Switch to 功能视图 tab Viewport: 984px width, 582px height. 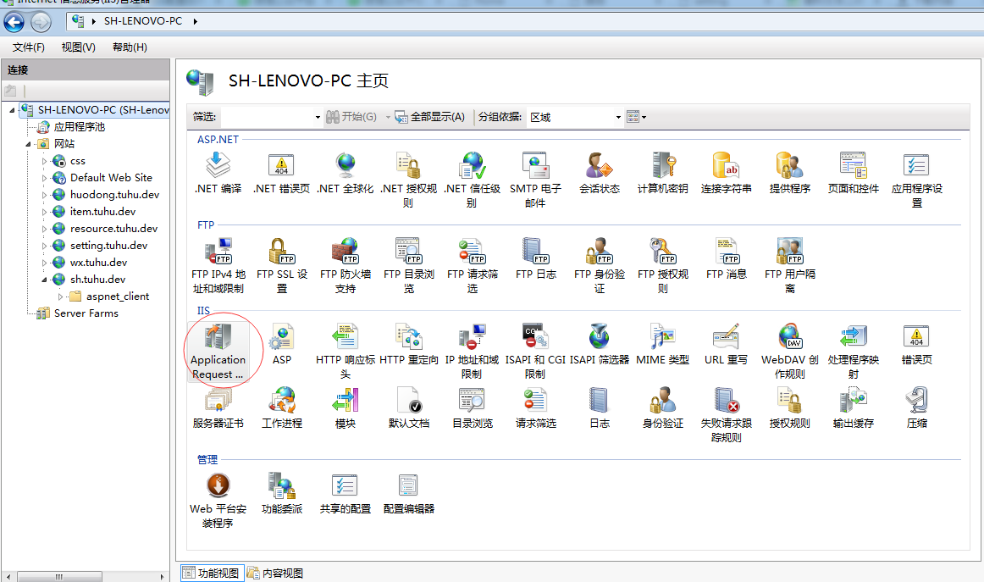click(x=212, y=574)
